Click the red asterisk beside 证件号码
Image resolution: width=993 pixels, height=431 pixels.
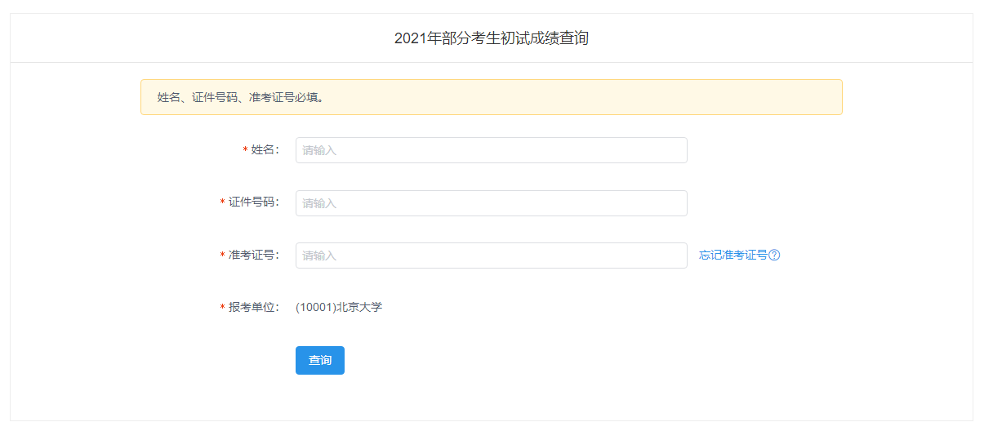[222, 202]
